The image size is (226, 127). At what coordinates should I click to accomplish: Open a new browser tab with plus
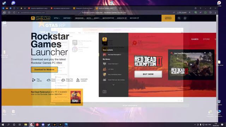120,8
